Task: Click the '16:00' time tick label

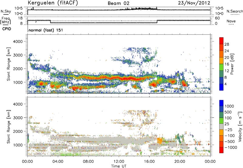Action: click(x=149, y=162)
